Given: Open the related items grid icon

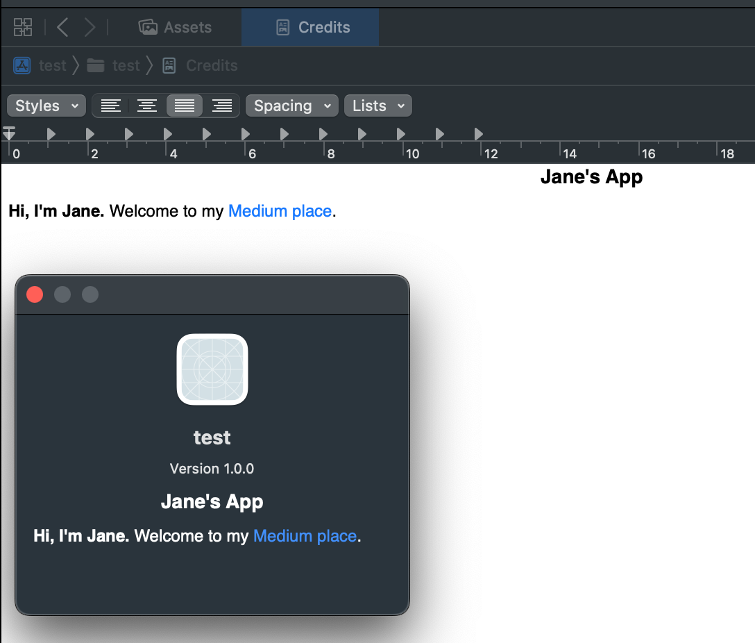Looking at the screenshot, I should coord(23,27).
